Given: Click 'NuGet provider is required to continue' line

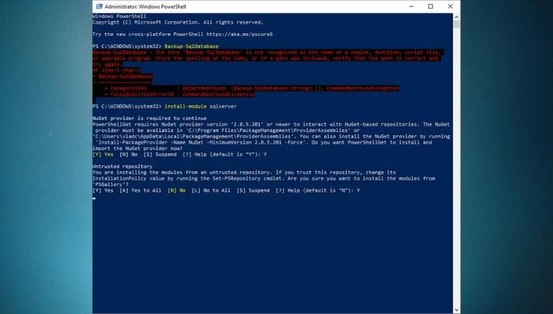Looking at the screenshot, I should click(x=150, y=118).
